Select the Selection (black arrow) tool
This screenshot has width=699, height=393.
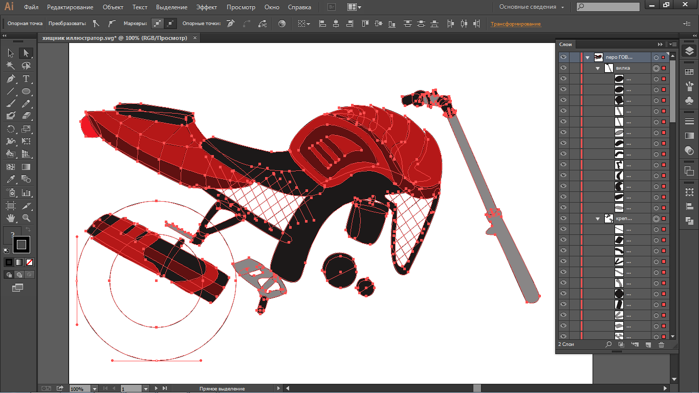pyautogui.click(x=11, y=53)
